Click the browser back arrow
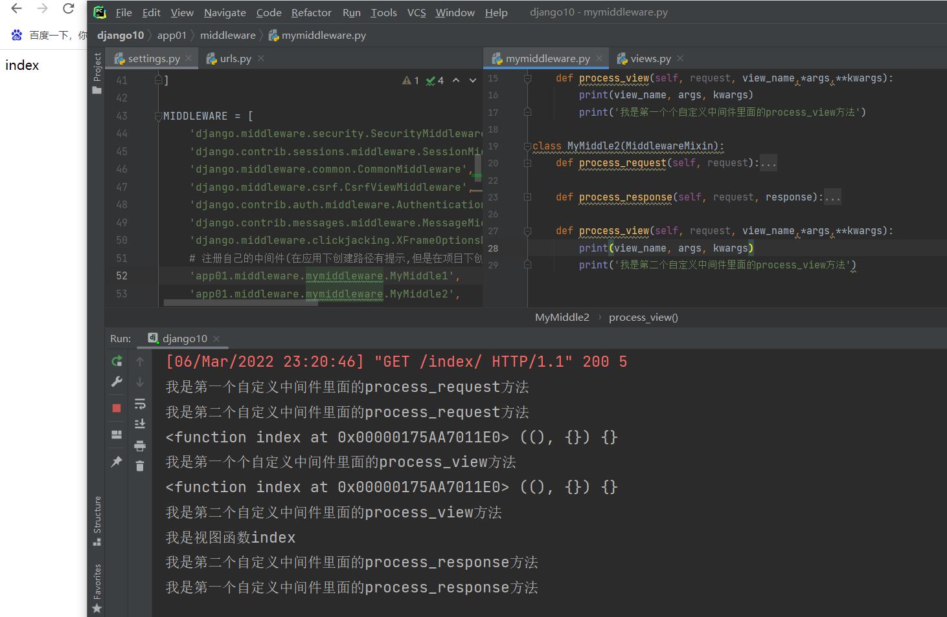This screenshot has height=617, width=947. pyautogui.click(x=17, y=9)
